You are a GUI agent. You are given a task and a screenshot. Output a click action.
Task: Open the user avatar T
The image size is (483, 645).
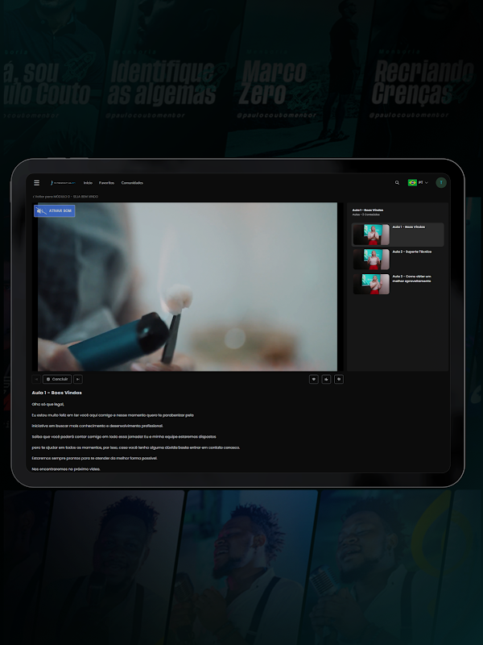(x=441, y=183)
